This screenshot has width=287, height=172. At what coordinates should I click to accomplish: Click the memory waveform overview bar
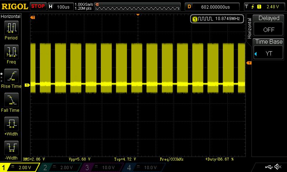[x=137, y=8]
